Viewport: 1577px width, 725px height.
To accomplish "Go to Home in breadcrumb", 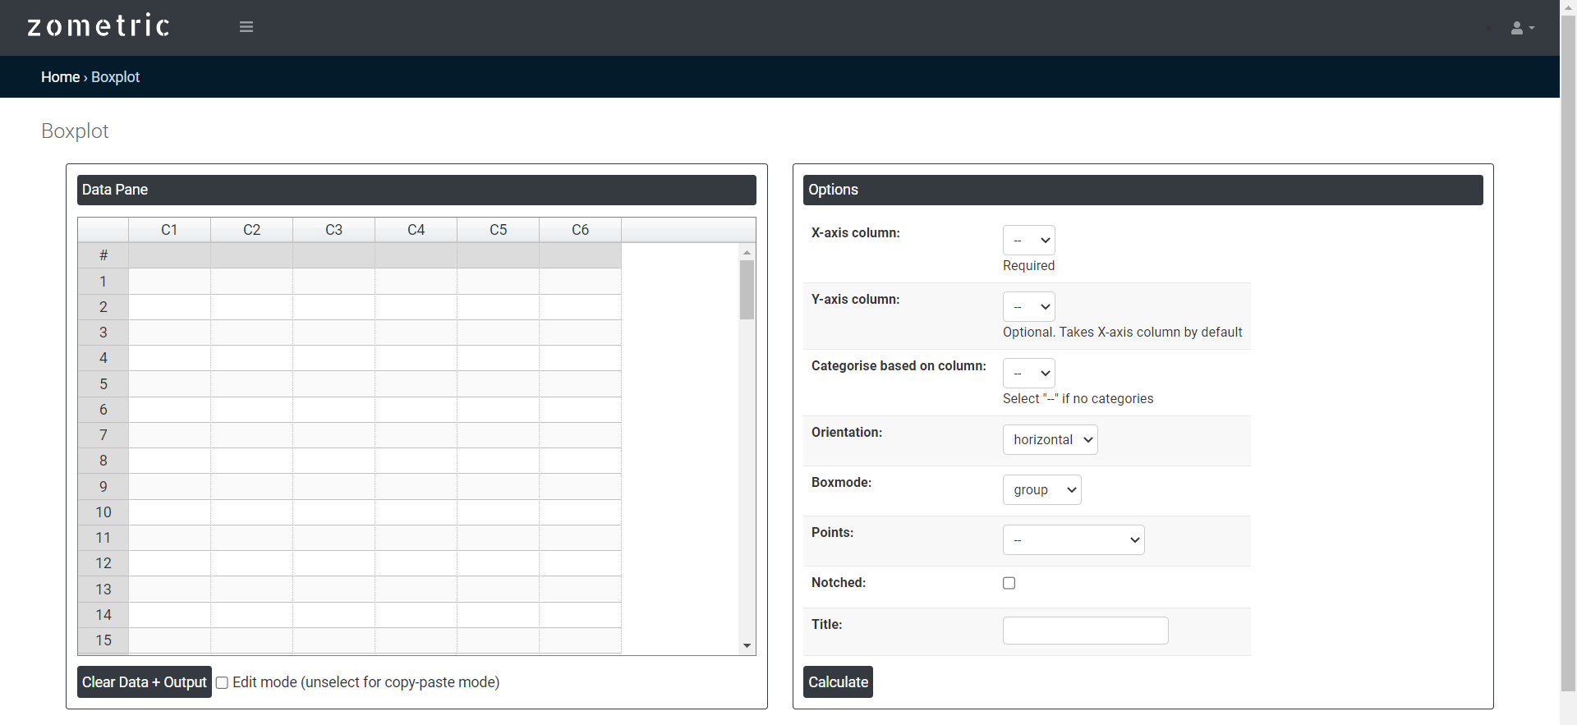I will pyautogui.click(x=60, y=77).
